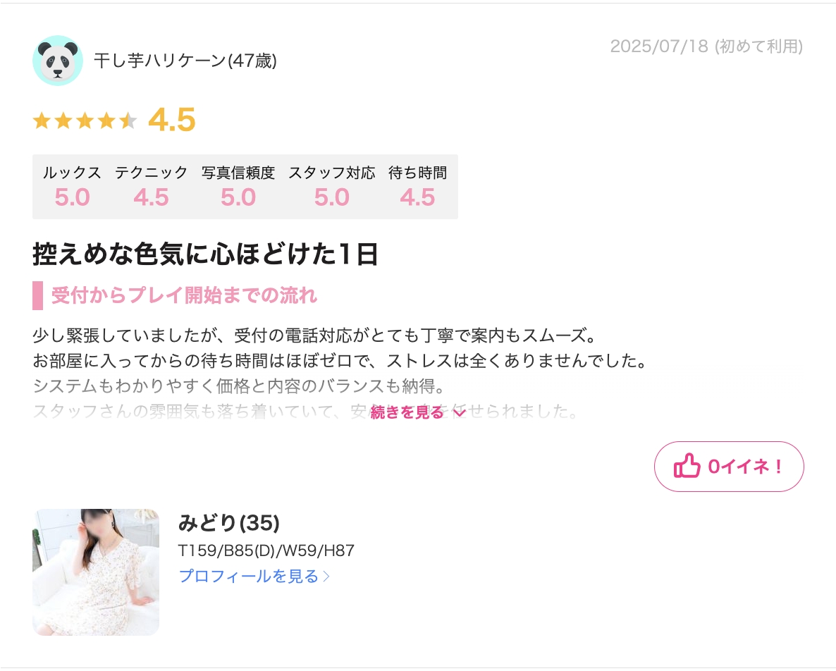Open みどり profile photo thumbnail
Image resolution: width=836 pixels, height=671 pixels.
96,572
